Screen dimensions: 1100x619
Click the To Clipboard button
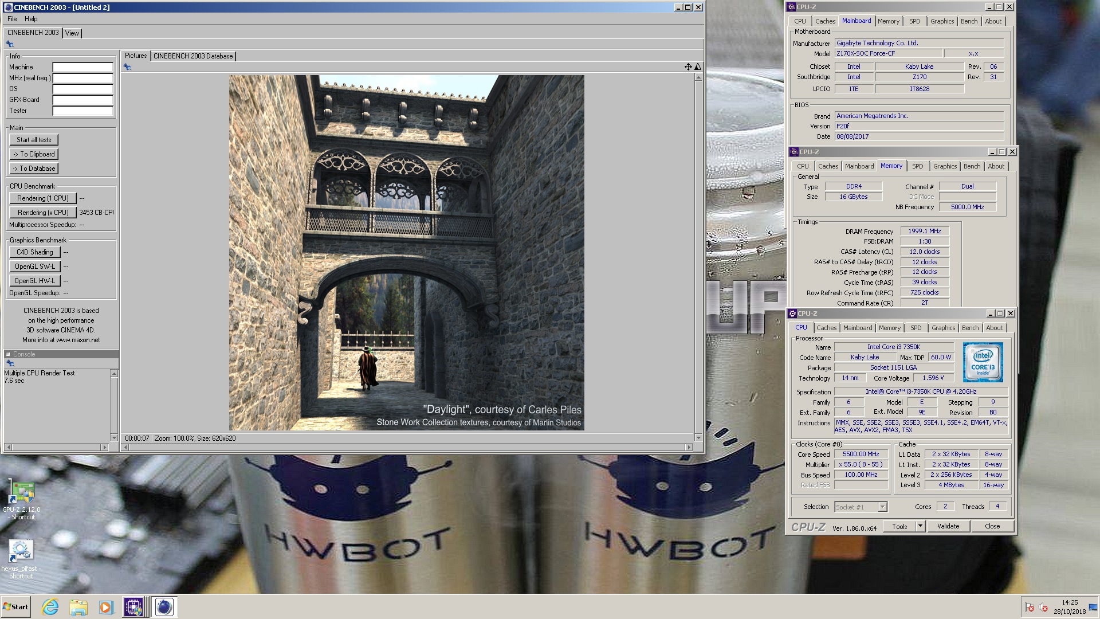[x=34, y=154]
